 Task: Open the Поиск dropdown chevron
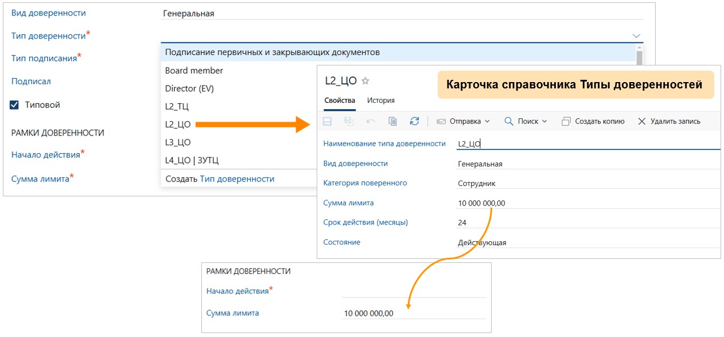(543, 121)
